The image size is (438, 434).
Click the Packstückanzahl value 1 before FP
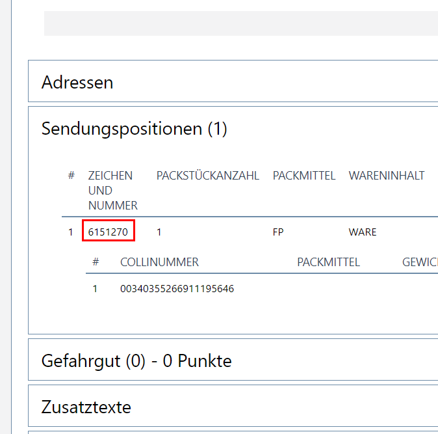pos(159,232)
